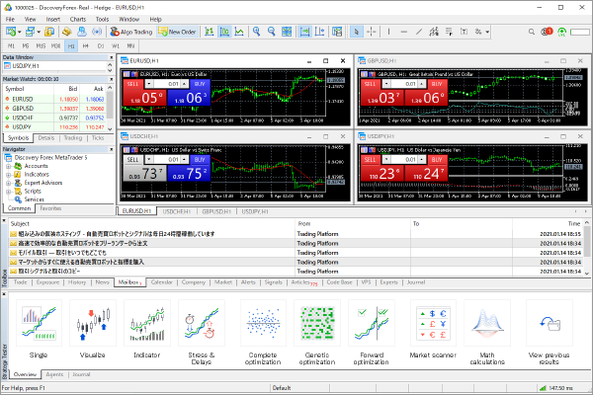Switch chart to candlestick mode
The width and height of the screenshot is (593, 395).
[x=224, y=32]
